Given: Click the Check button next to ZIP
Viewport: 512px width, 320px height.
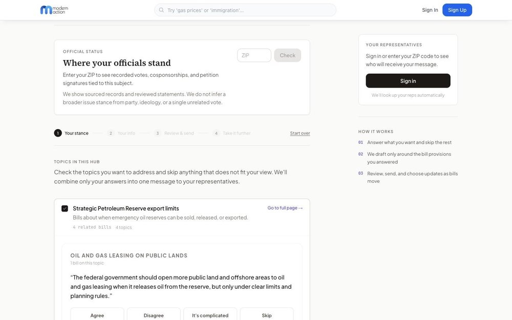Looking at the screenshot, I should (287, 55).
